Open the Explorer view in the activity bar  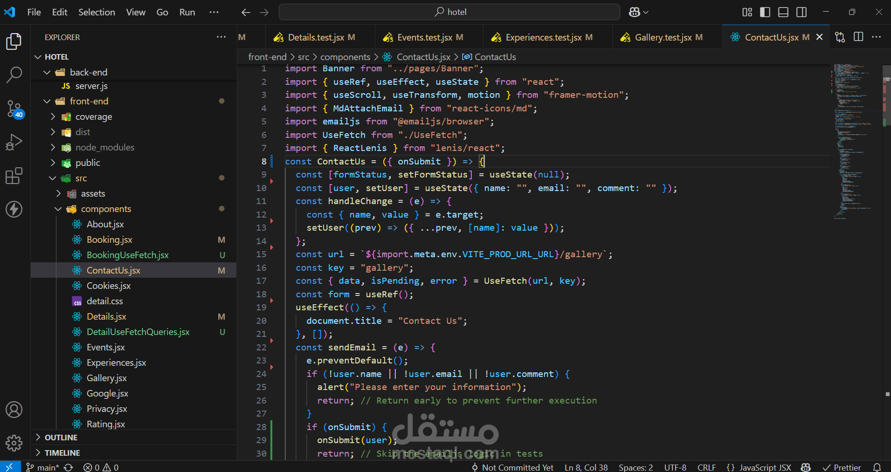click(x=14, y=41)
